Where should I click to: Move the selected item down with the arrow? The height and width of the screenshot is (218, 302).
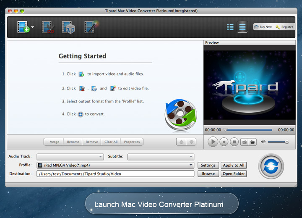click(x=191, y=142)
